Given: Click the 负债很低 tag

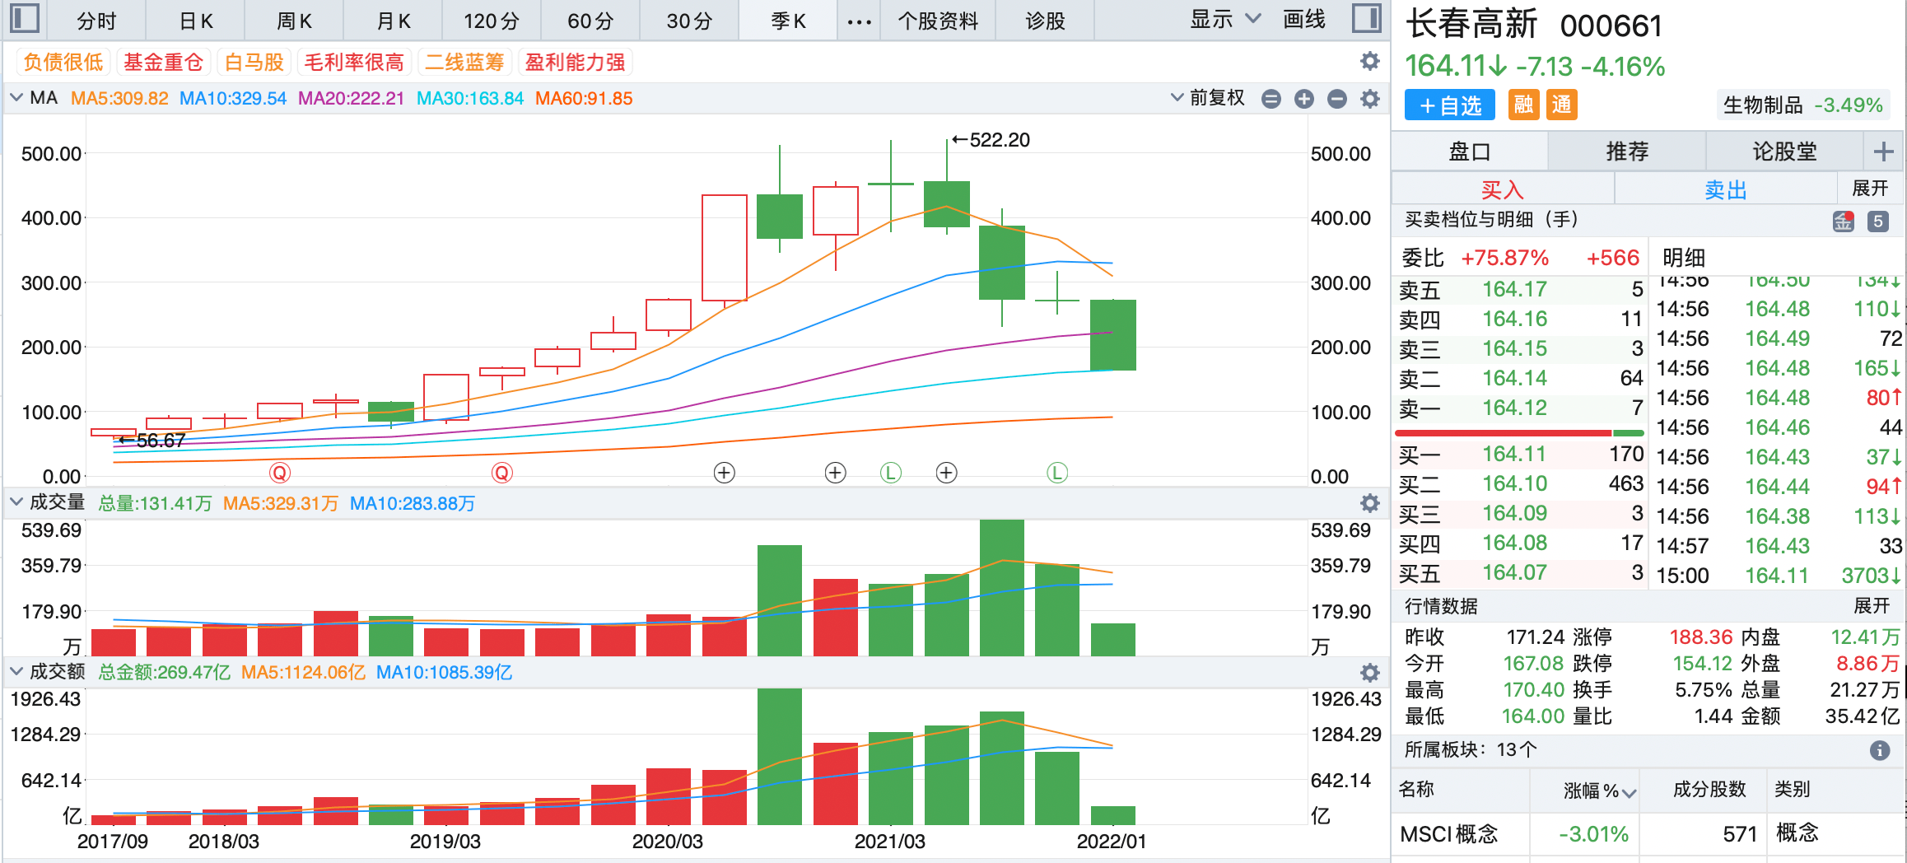Looking at the screenshot, I should click(x=63, y=62).
